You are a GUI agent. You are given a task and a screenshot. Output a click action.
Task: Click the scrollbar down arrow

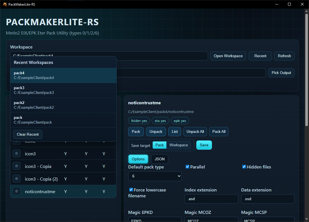(x=306, y=219)
